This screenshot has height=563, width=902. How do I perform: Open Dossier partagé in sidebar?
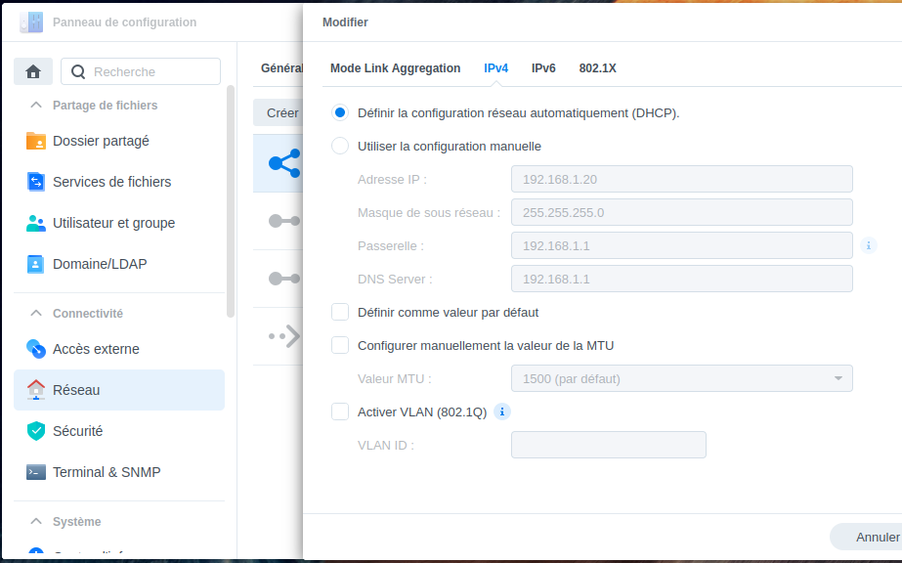pyautogui.click(x=119, y=141)
